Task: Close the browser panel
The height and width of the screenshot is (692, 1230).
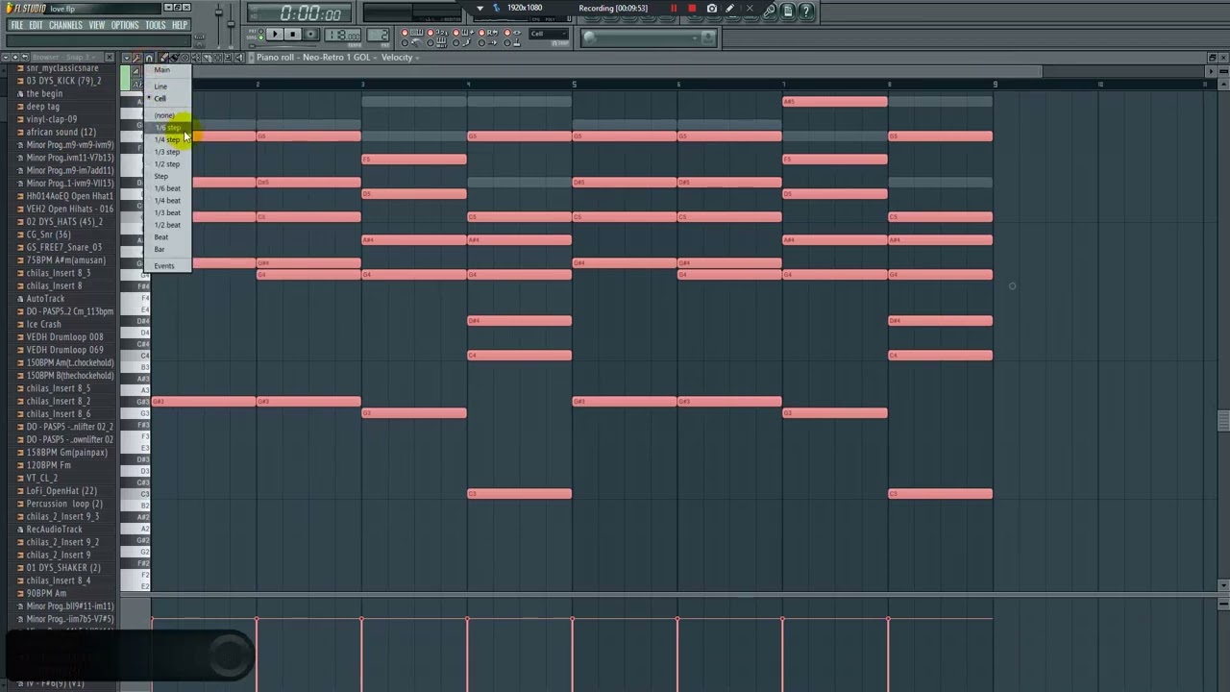Action: click(x=109, y=57)
